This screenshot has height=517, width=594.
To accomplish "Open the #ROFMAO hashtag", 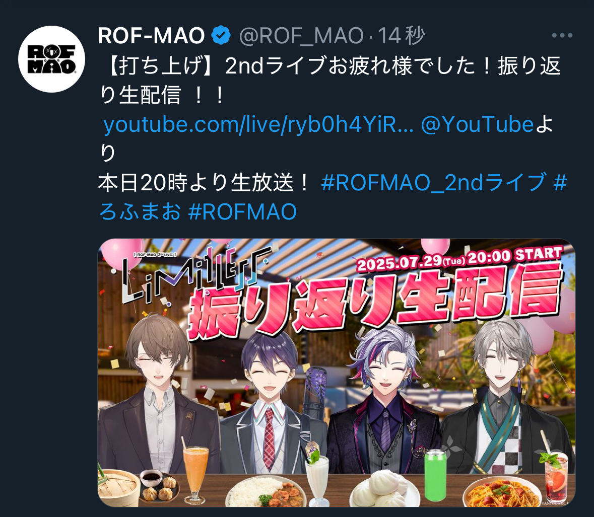I will pos(242,211).
